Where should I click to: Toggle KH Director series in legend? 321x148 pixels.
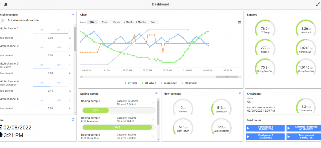click(x=189, y=83)
